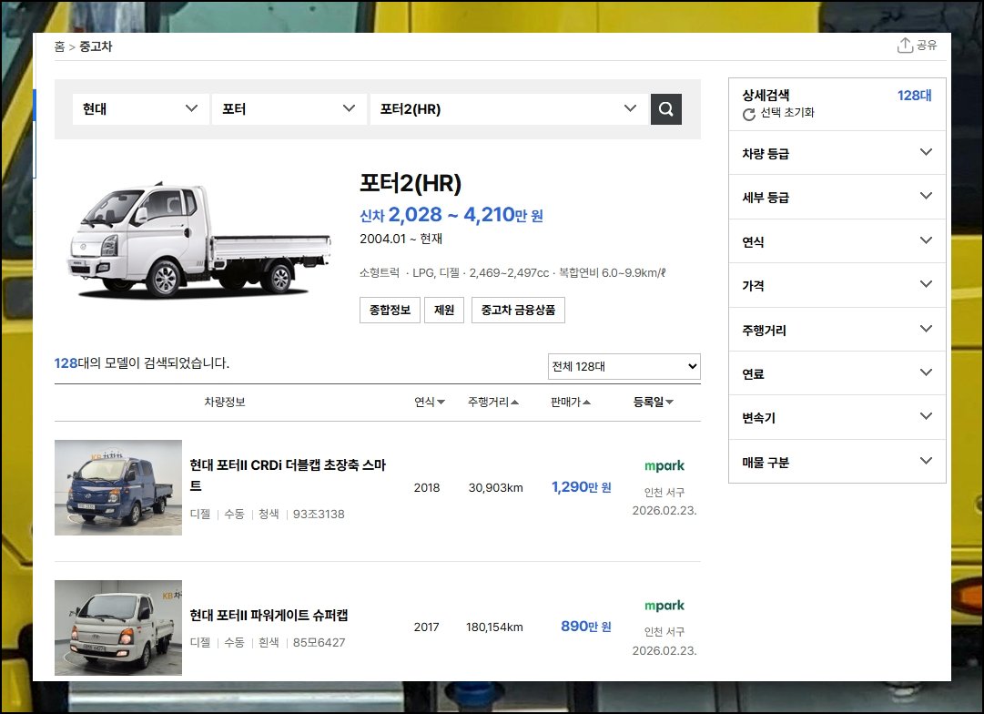Viewport: 984px width, 714px height.
Task: Click the magnifier search button
Action: click(x=665, y=109)
